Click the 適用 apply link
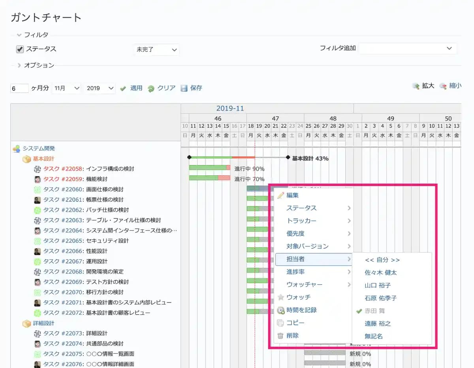Viewport: 474px width, 368px height. pos(136,88)
